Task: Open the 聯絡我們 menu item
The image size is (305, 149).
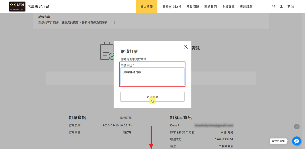Action: click(x=210, y=6)
